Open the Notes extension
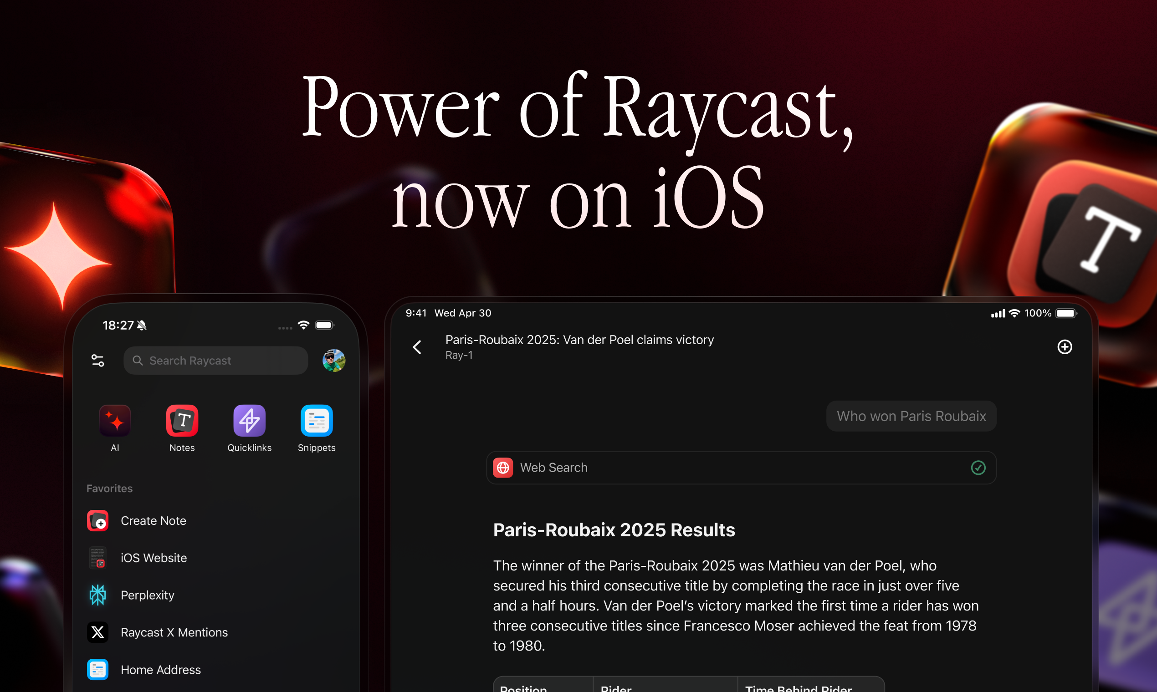 coord(182,420)
